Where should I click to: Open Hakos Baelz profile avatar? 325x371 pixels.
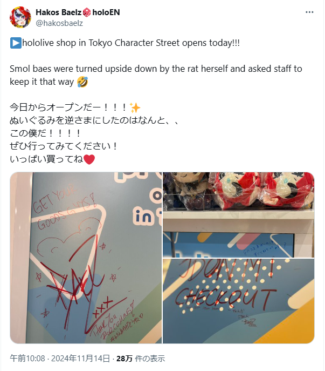pos(20,17)
